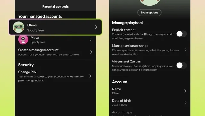Tap the Login options button

coord(150,13)
